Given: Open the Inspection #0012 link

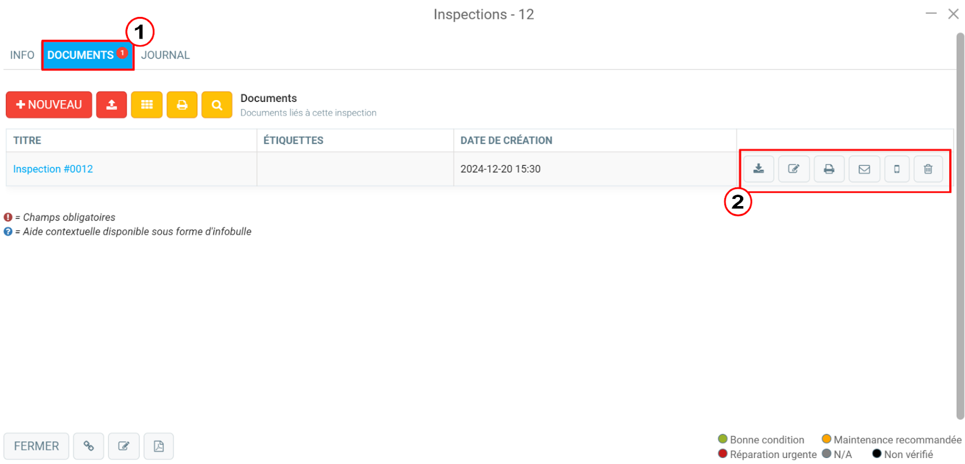Looking at the screenshot, I should (x=53, y=169).
